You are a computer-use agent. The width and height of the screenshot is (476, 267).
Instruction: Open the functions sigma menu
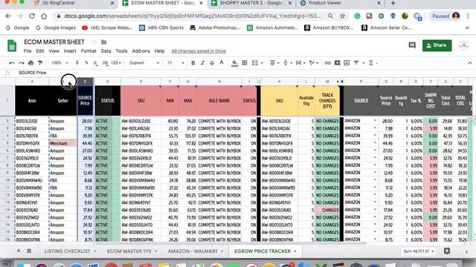(x=371, y=63)
